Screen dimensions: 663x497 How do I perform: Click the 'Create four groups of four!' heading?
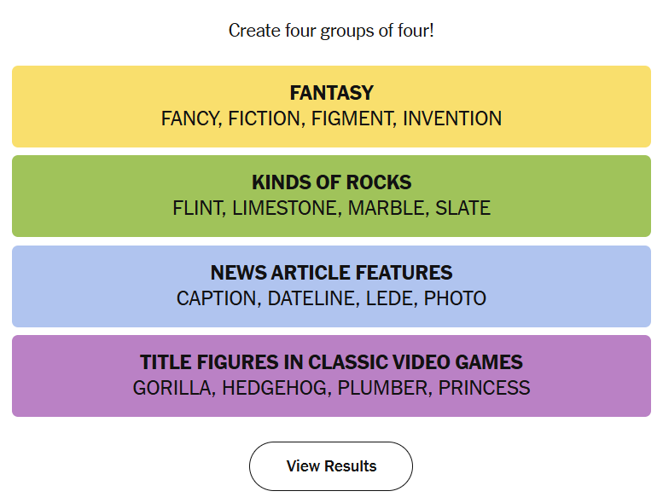(331, 32)
